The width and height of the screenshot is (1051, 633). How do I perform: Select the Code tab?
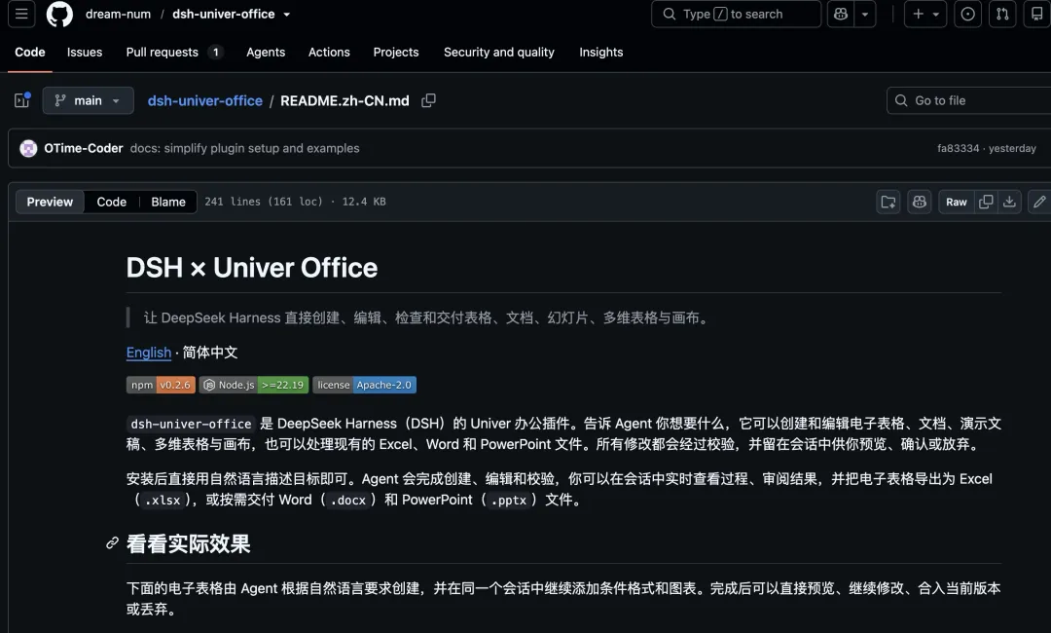click(x=30, y=53)
